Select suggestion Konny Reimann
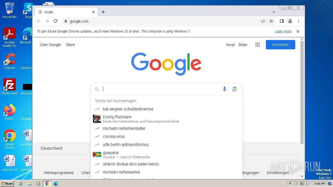This screenshot has height=187, width=333. tap(166, 119)
